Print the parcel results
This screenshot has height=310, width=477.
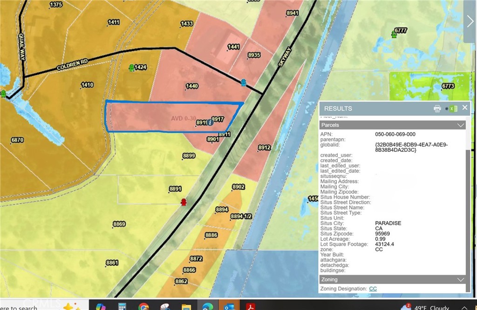tap(437, 108)
